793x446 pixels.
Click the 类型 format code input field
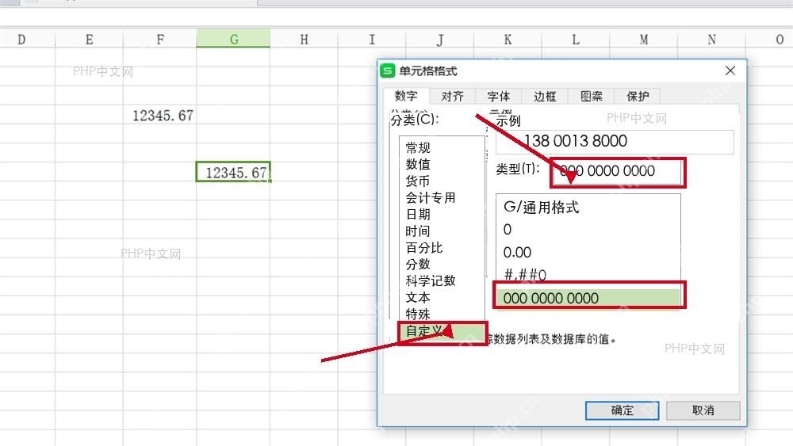(618, 172)
